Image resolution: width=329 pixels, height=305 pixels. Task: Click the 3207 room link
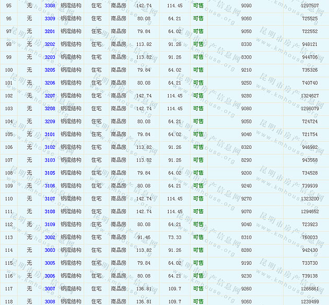pyautogui.click(x=50, y=96)
